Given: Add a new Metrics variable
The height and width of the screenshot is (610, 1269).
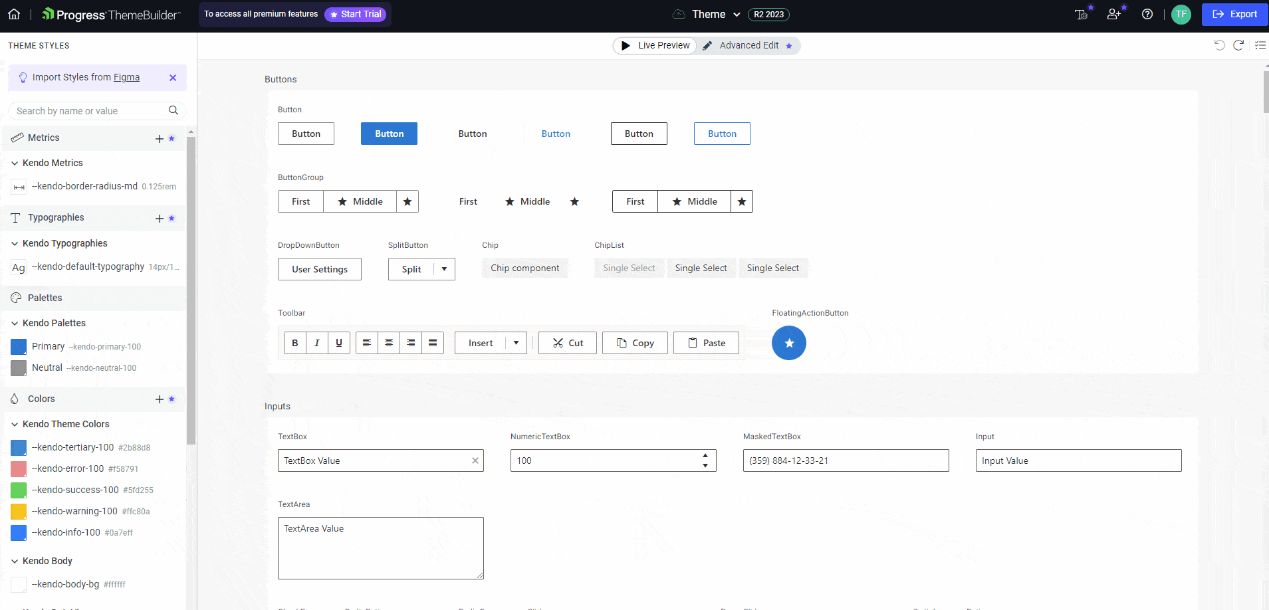Looking at the screenshot, I should (160, 138).
